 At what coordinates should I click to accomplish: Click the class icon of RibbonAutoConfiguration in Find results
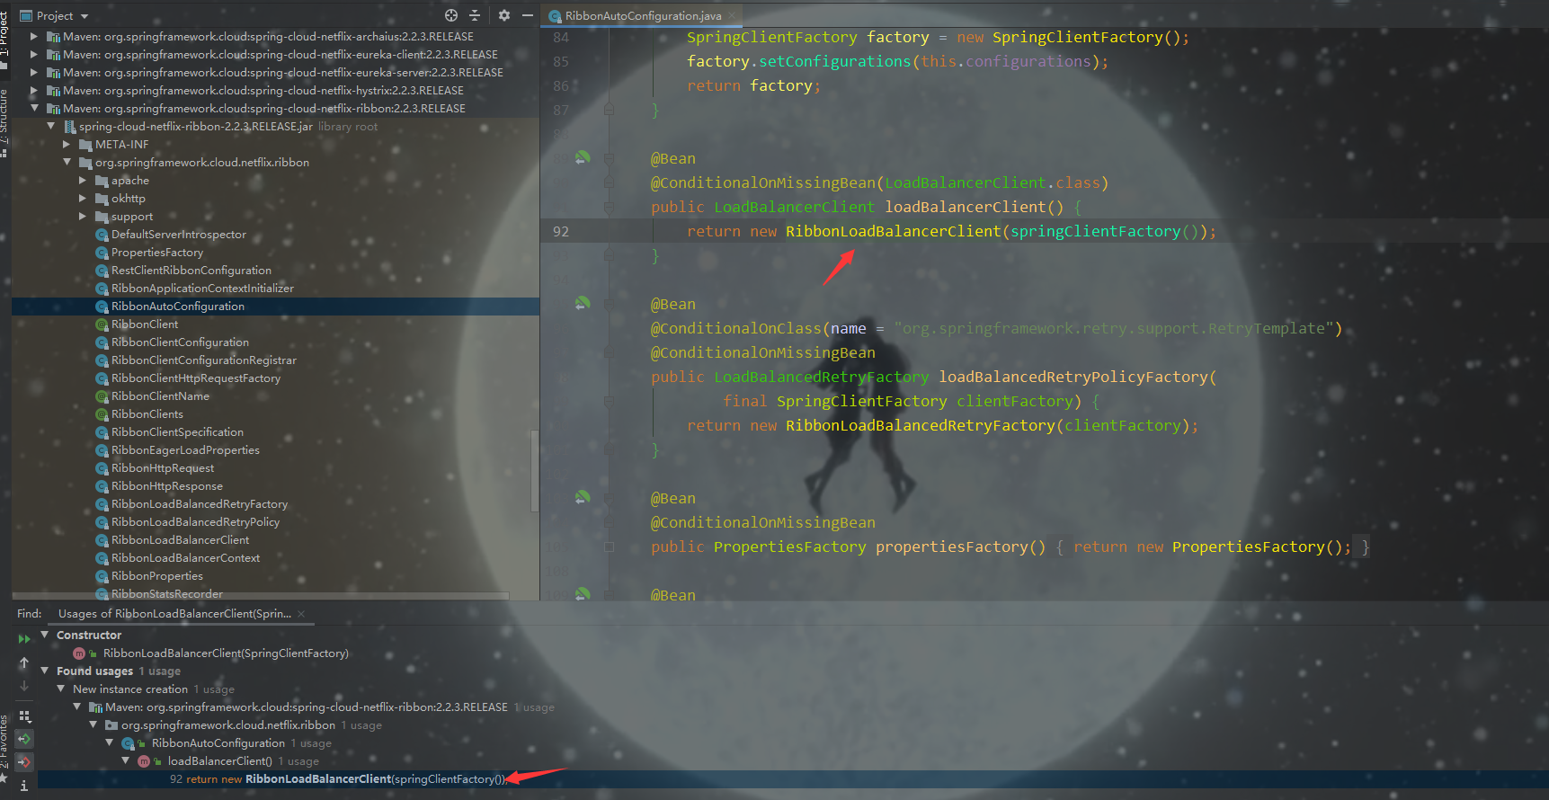click(128, 743)
